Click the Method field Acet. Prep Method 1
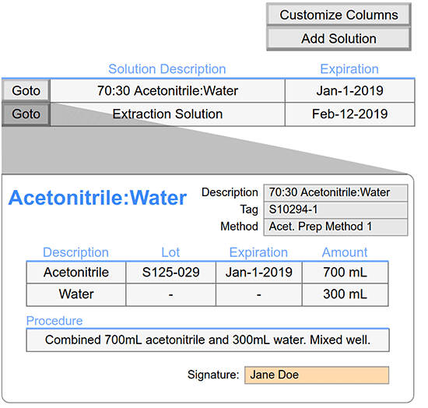The height and width of the screenshot is (408, 428). (x=335, y=227)
